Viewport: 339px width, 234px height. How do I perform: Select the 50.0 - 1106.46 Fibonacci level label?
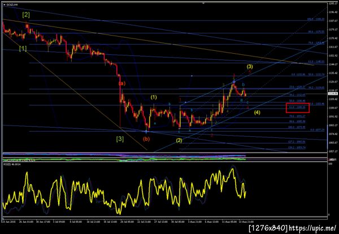click(297, 101)
